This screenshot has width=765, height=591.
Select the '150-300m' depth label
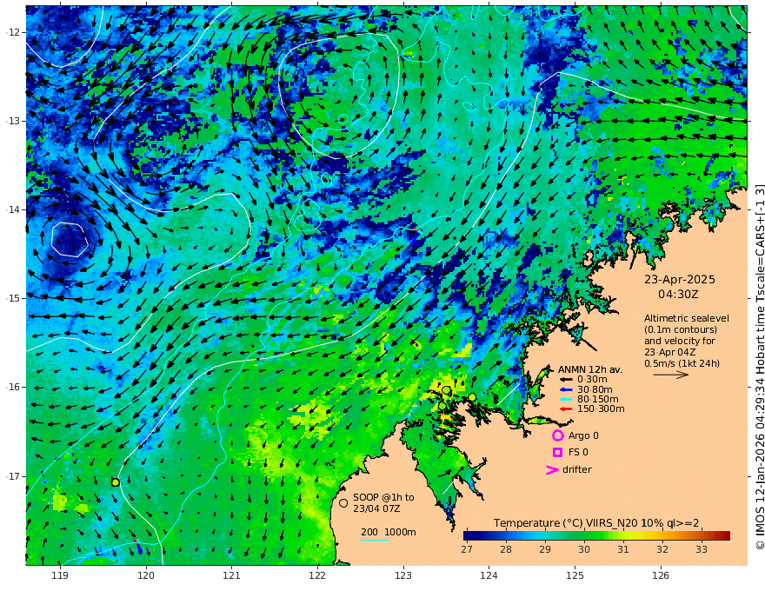pyautogui.click(x=601, y=409)
